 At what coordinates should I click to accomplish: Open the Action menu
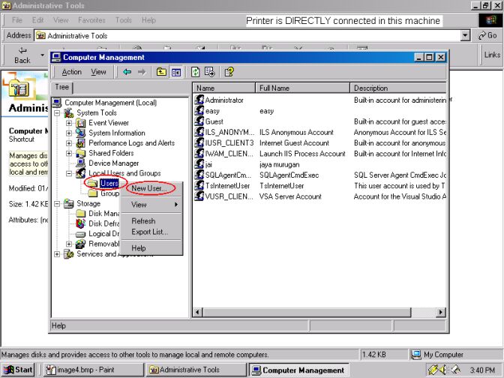pyautogui.click(x=72, y=72)
